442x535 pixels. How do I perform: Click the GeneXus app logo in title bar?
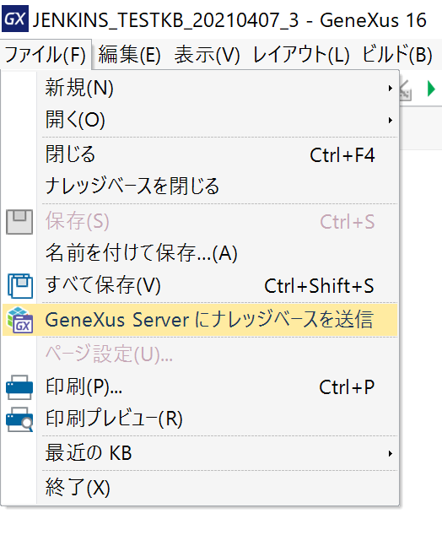click(x=15, y=19)
